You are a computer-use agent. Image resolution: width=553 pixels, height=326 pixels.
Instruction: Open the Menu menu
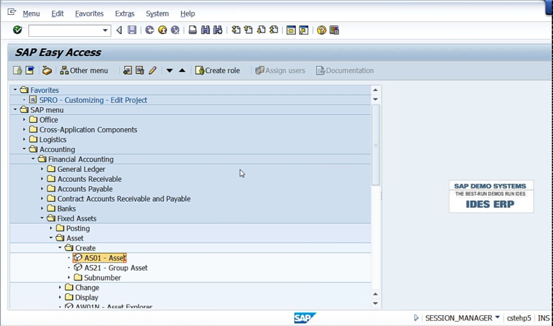coord(31,14)
